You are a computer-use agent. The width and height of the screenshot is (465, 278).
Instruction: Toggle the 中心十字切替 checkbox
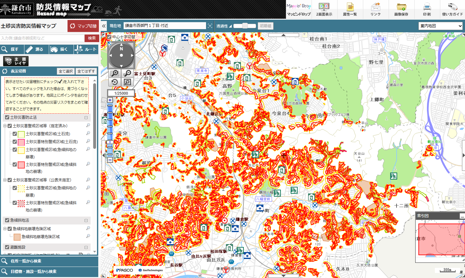[x=109, y=37]
